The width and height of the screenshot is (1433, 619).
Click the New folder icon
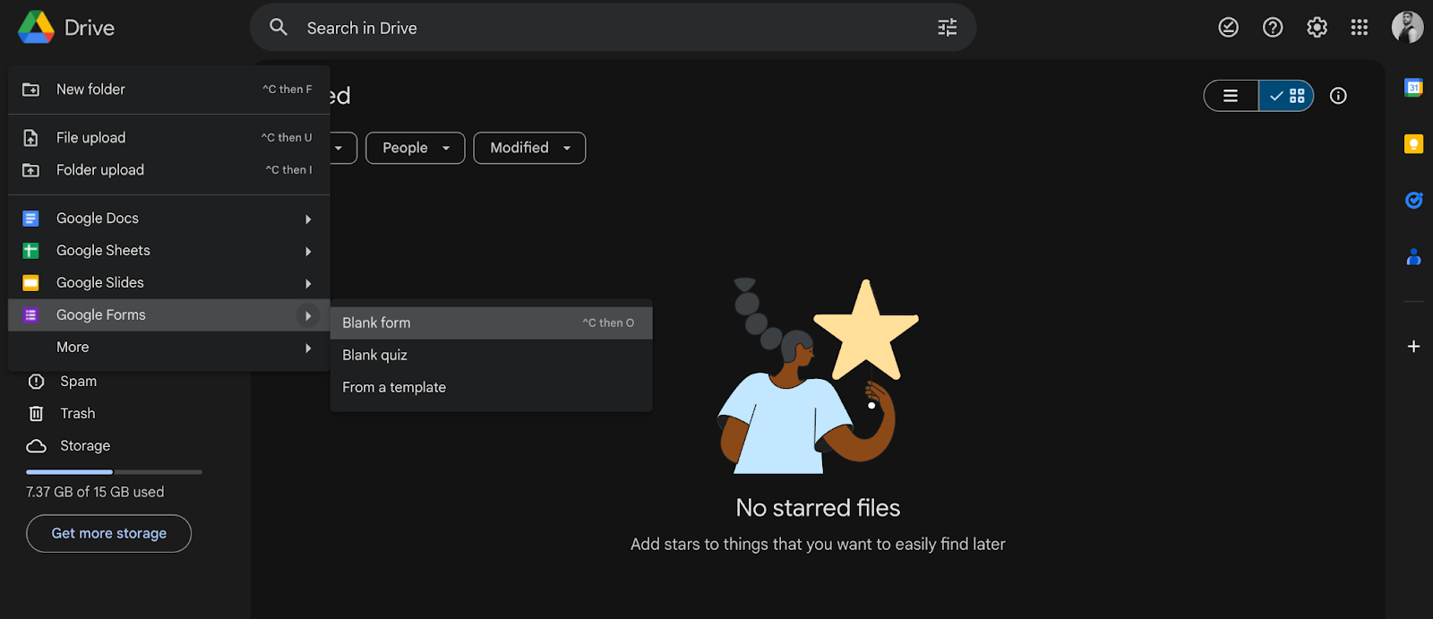(x=30, y=90)
